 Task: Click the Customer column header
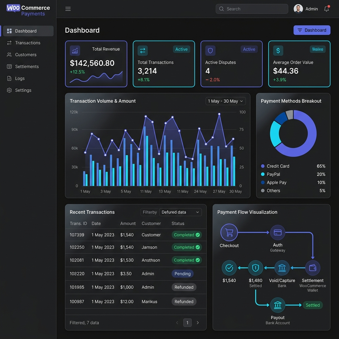[x=151, y=223]
